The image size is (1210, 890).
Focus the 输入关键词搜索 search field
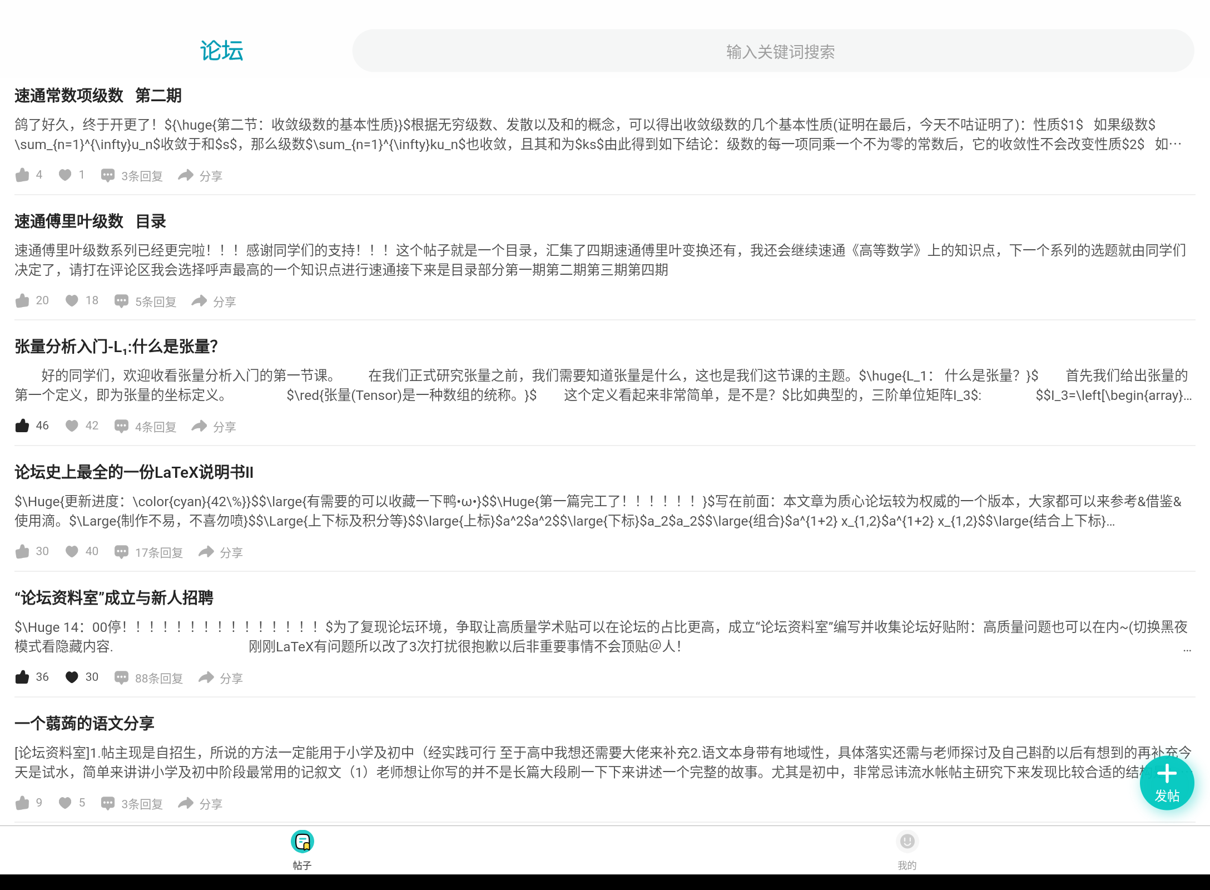tap(773, 51)
